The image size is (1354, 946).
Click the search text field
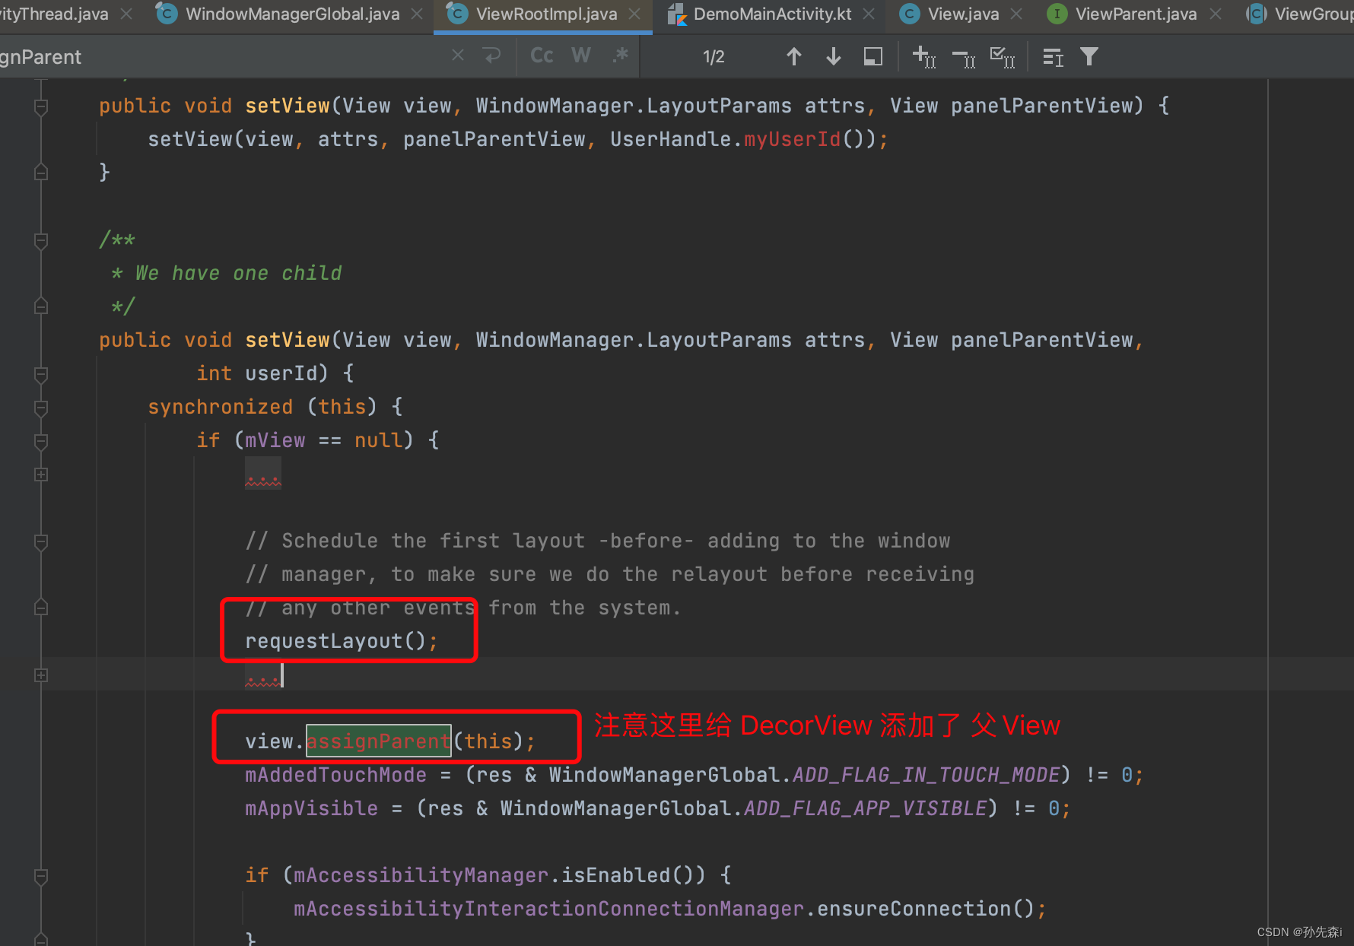click(221, 56)
